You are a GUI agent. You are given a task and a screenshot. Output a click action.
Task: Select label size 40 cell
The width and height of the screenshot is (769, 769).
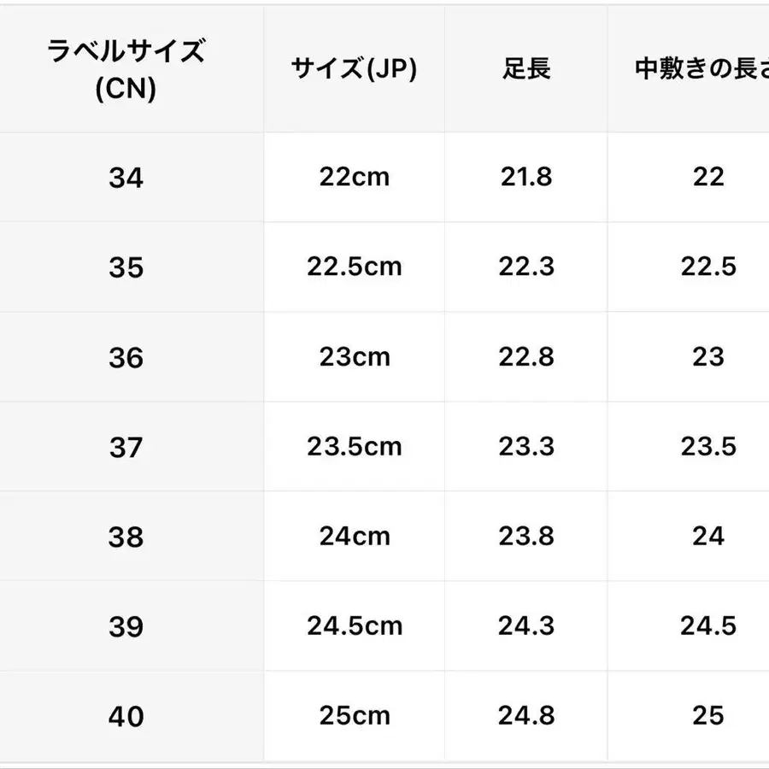tap(126, 716)
